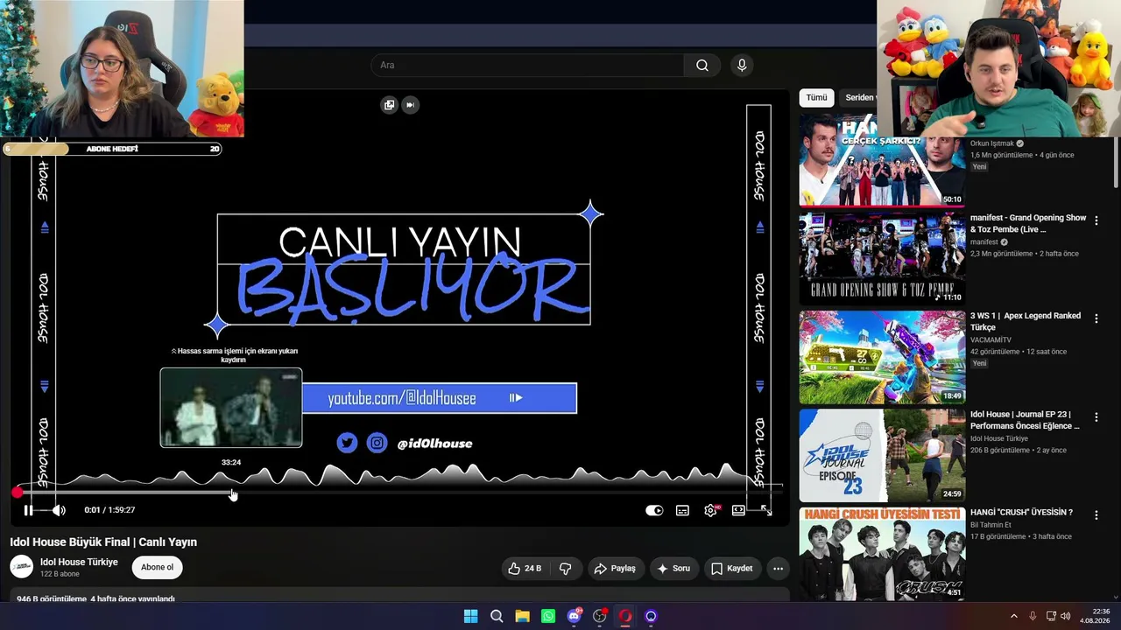
Task: Switch to Opera browser in the taskbar
Action: (625, 616)
